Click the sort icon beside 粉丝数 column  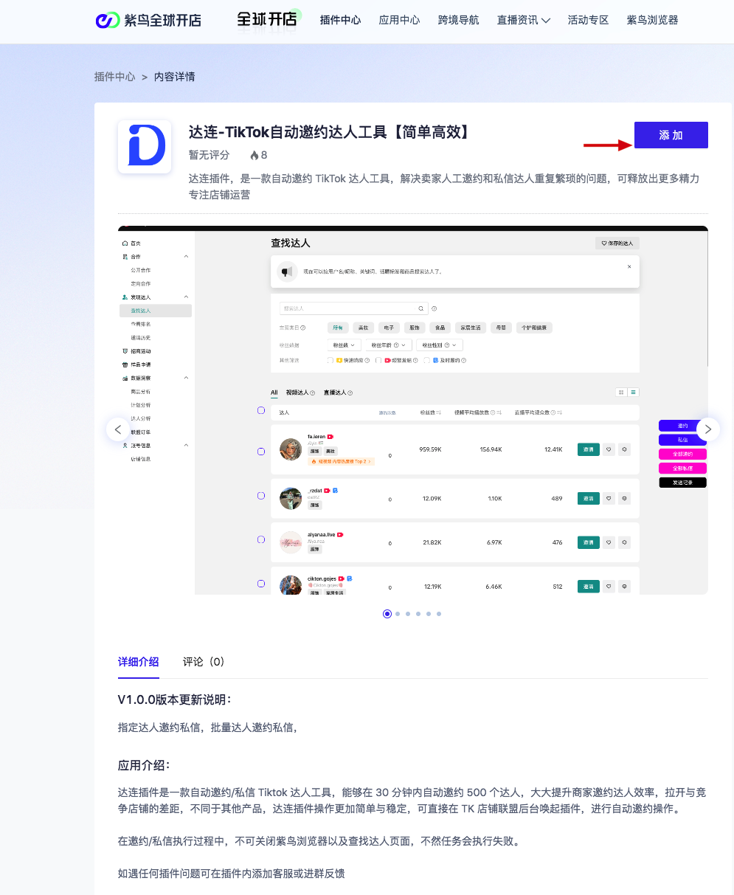coord(438,412)
